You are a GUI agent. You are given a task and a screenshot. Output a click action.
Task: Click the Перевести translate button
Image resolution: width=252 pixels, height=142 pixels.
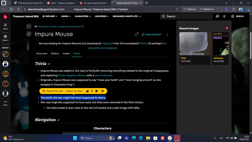coord(207,9)
